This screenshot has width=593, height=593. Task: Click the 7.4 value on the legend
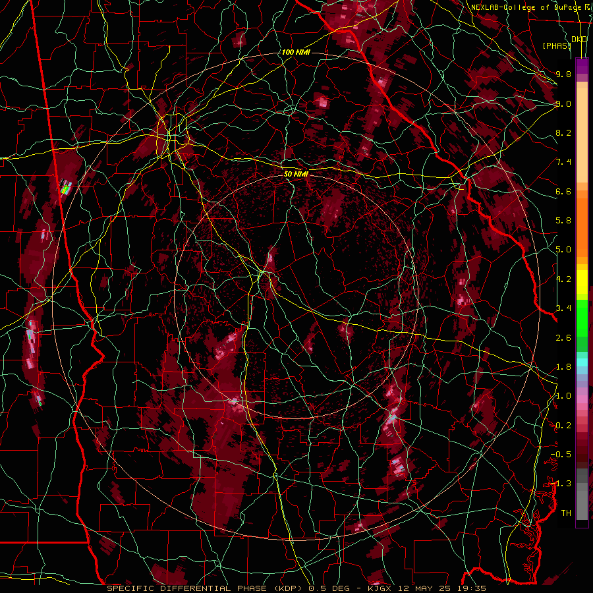pyautogui.click(x=563, y=162)
